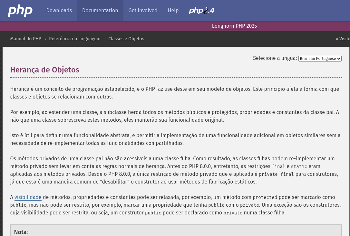Screen dimensions: 350x236
Task: Click the 'private final' code text
Action: click(276, 174)
